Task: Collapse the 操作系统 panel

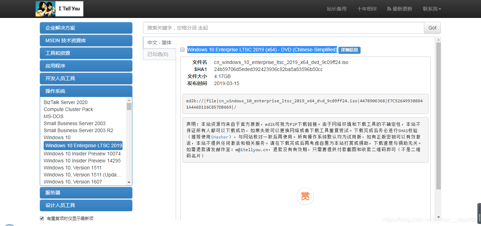Action: (86, 91)
